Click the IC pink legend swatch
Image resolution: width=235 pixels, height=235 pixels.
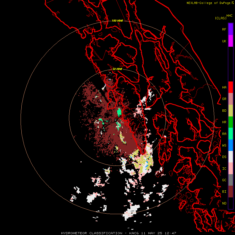point(231,168)
